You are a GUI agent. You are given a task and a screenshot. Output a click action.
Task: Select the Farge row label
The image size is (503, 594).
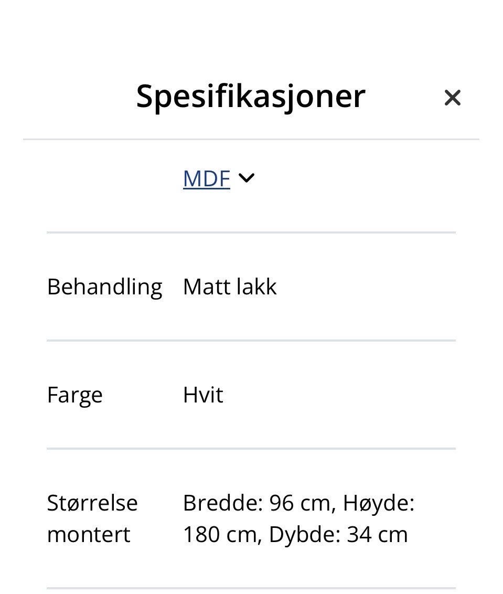[74, 395]
